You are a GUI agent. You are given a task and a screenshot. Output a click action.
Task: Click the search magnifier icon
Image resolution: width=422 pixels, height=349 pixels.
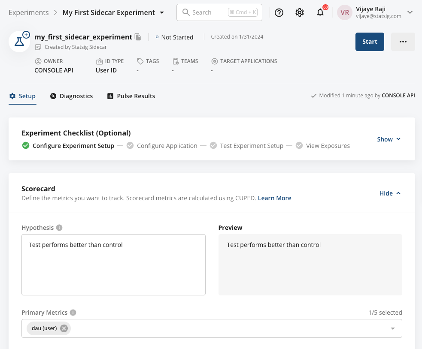pyautogui.click(x=186, y=12)
